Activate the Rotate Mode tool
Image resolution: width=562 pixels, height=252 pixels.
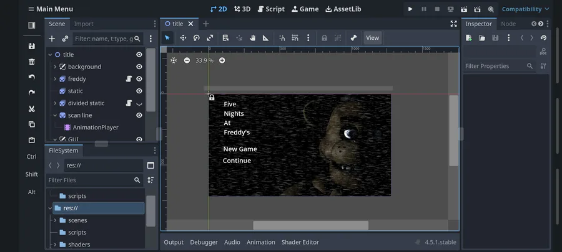(197, 38)
